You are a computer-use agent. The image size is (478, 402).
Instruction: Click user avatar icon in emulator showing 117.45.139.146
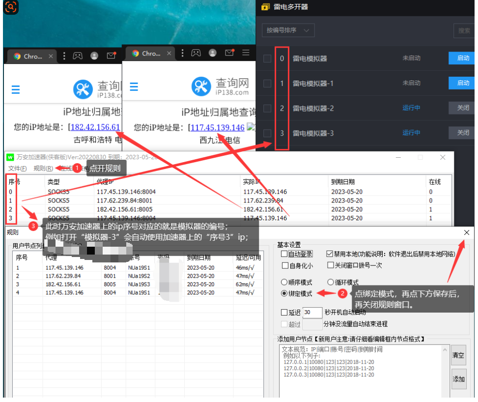click(x=213, y=53)
